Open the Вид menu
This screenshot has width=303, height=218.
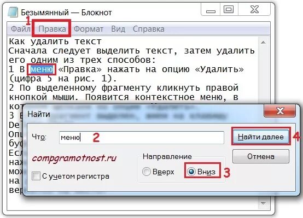118,29
